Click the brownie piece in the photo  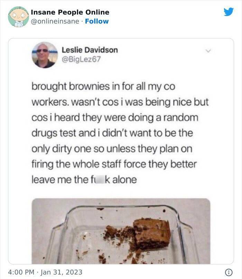(152, 233)
